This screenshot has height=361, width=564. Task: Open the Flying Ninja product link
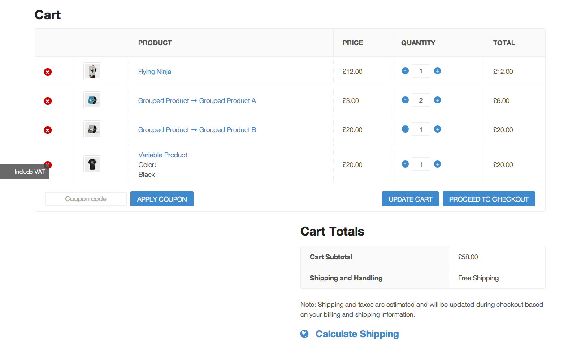coord(155,72)
